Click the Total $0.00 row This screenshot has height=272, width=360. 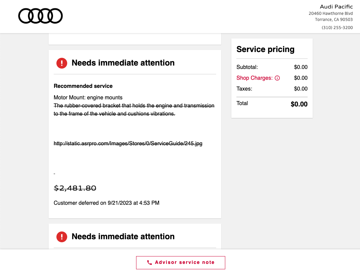coord(272,104)
